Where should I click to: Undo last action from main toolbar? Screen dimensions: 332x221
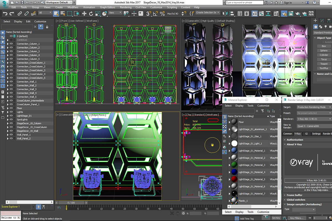[5, 13]
